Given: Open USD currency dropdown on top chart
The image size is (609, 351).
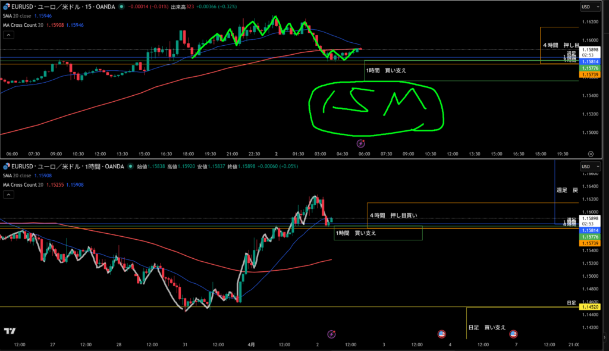Looking at the screenshot, I should (588, 7).
